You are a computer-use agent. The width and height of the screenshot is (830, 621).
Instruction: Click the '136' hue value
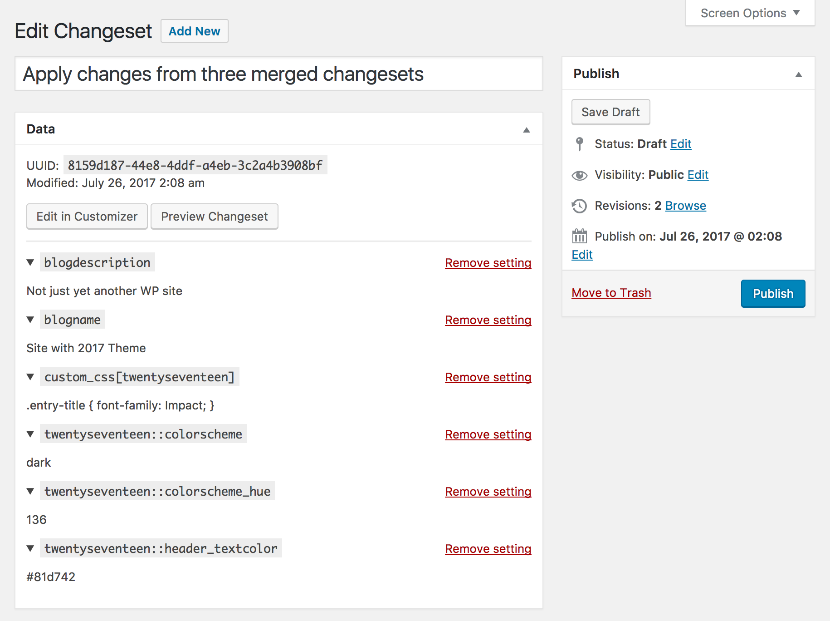pyautogui.click(x=36, y=520)
